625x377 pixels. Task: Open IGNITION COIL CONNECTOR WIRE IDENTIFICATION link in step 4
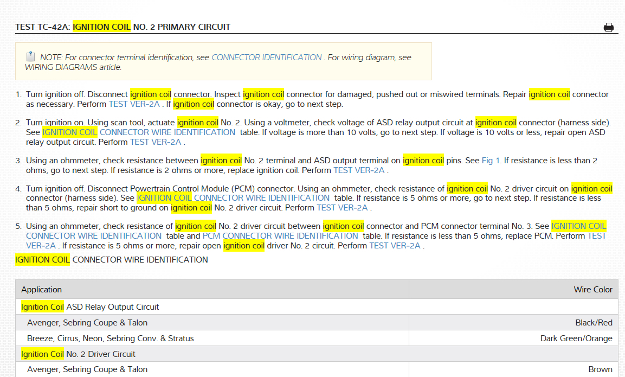coord(233,198)
